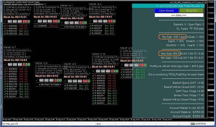
Task: Click buy icon beside USDCHF in id 9 panel
Action: click(x=67, y=88)
